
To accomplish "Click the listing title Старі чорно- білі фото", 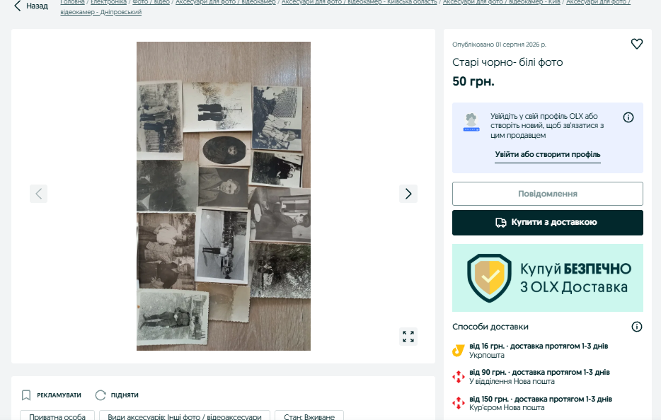I will tap(507, 62).
